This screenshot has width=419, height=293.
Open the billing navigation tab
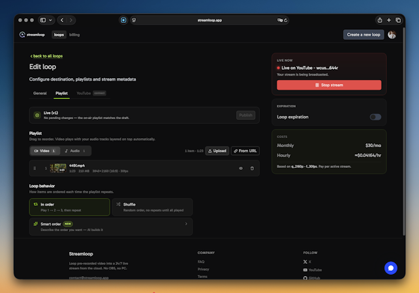click(x=74, y=35)
